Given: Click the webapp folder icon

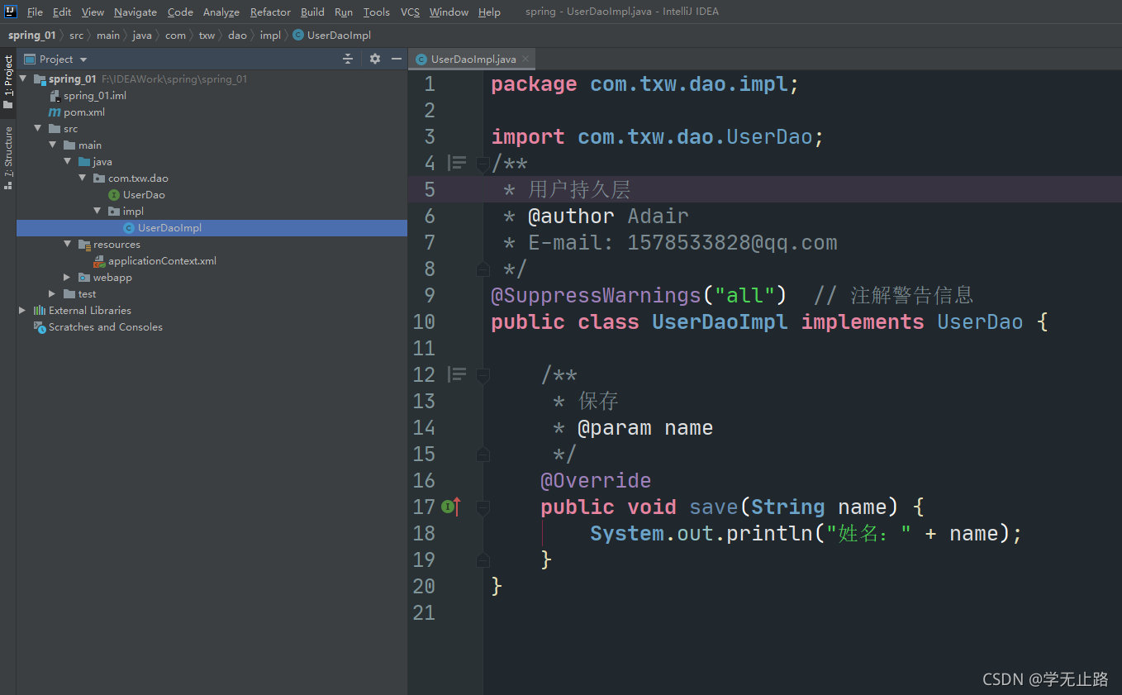Looking at the screenshot, I should click(x=84, y=278).
